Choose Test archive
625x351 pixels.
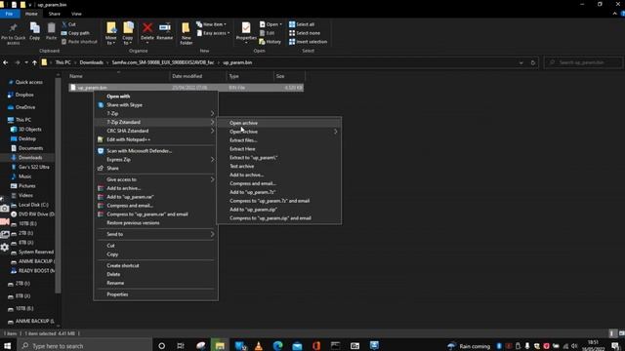[x=278, y=167]
